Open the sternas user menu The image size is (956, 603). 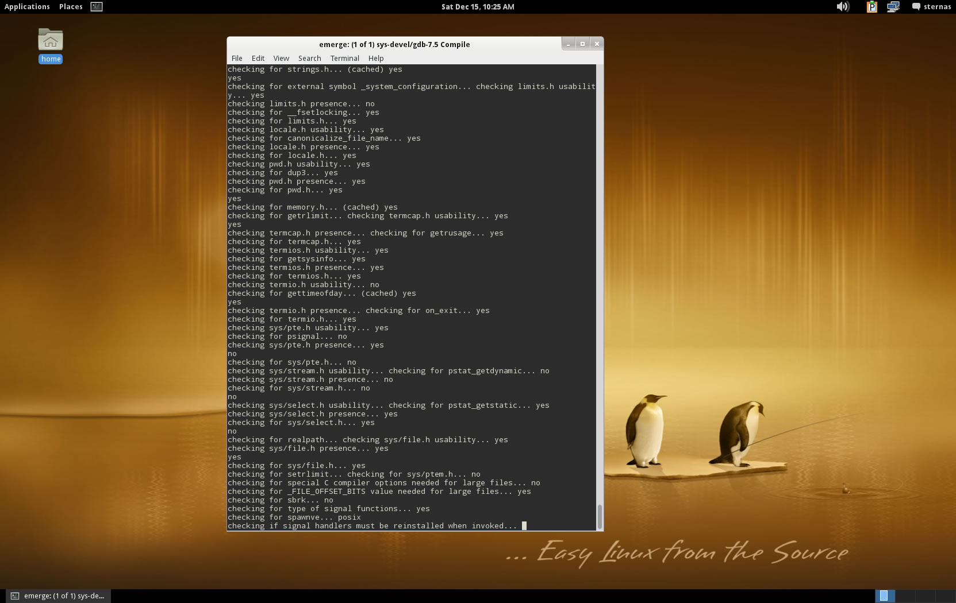937,7
